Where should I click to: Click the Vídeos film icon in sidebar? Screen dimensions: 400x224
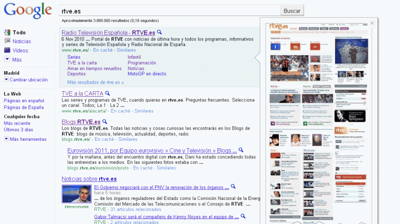click(7, 50)
